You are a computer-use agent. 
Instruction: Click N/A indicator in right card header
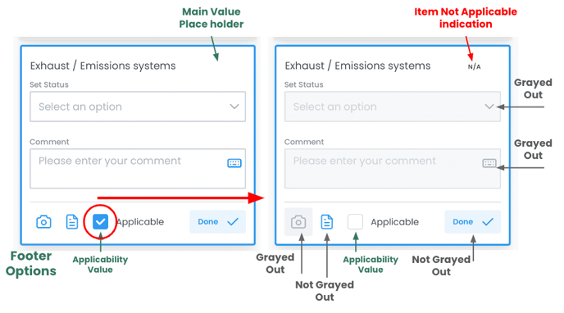tap(474, 66)
